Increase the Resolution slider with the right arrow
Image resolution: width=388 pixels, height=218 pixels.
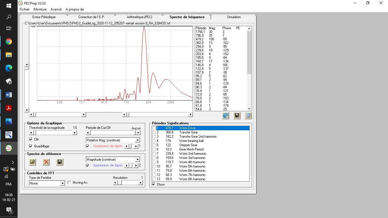[x=141, y=183]
